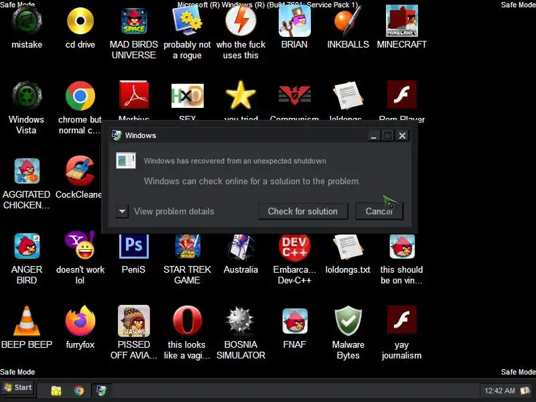Viewport: 536px width, 402px height.
Task: Launch STAR TREK GAME shortcut
Action: [x=188, y=246]
